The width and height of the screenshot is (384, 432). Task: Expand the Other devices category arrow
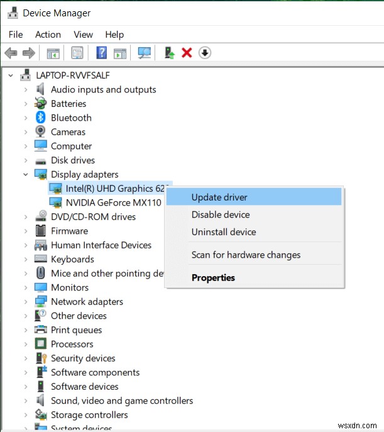point(26,316)
